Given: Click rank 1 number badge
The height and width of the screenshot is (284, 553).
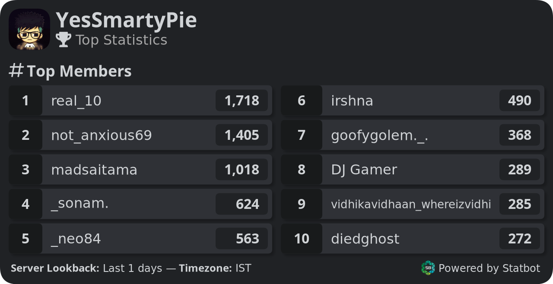Looking at the screenshot, I should click(25, 101).
